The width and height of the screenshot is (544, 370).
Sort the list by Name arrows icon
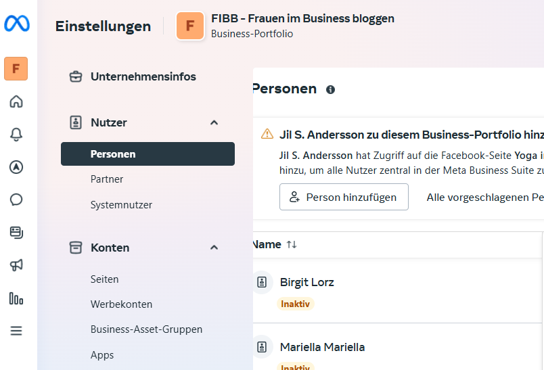[292, 244]
